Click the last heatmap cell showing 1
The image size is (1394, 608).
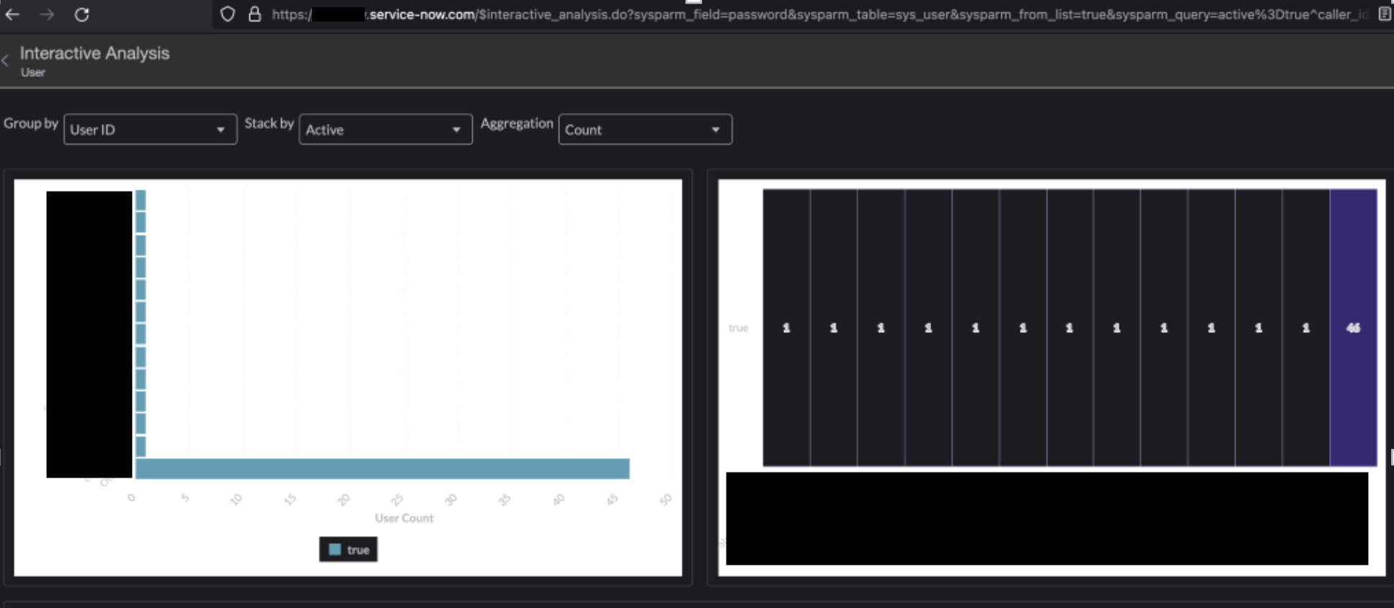(1305, 328)
